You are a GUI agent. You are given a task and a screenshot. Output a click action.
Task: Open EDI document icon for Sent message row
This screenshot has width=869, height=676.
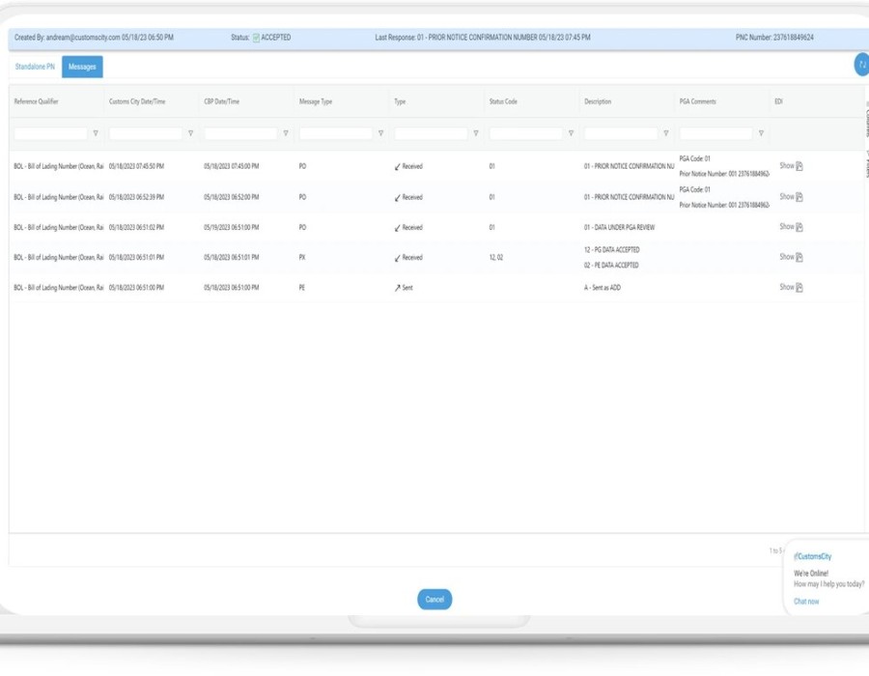point(799,288)
